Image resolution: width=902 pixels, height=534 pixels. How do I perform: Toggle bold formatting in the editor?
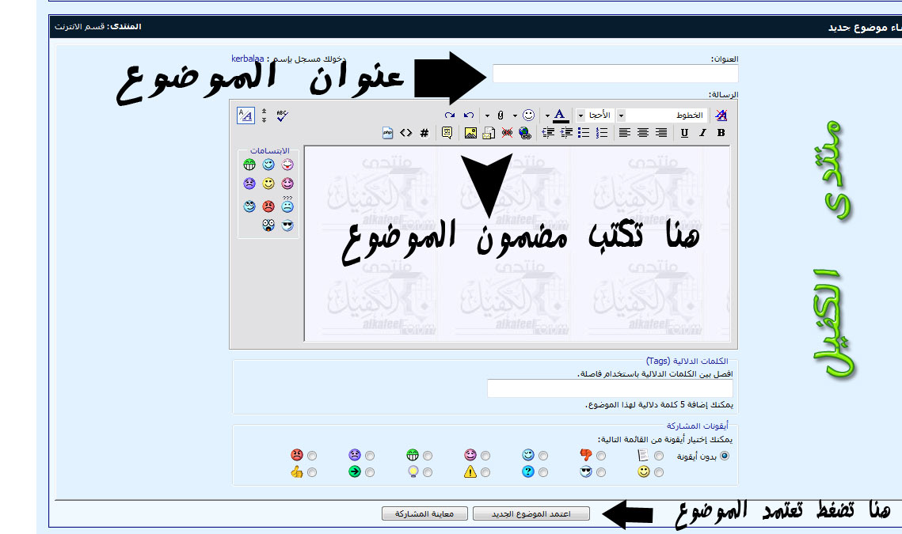coord(721,133)
